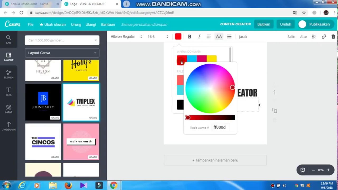Screen dimensions: 338x190
Task: Toggle italic text formatting
Action: coord(199,37)
